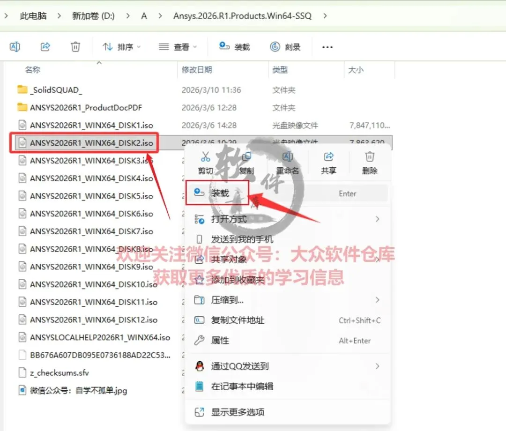The image size is (506, 431).
Task: Click the 装载 mount button in the toolbar
Action: coord(234,47)
